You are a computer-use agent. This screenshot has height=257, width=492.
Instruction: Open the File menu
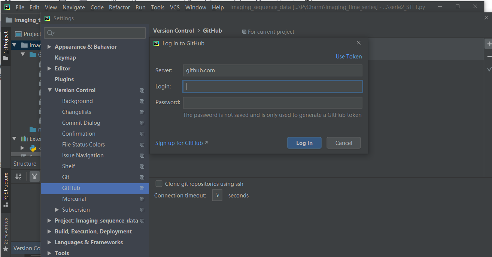[x=20, y=7]
